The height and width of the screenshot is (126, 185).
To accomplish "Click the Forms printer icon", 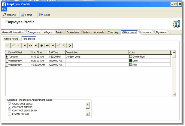I will (x=23, y=15).
